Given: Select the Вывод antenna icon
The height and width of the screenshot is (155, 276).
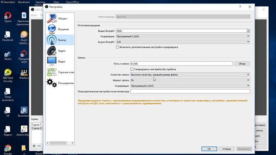Looking at the screenshot, I should pos(52,40).
